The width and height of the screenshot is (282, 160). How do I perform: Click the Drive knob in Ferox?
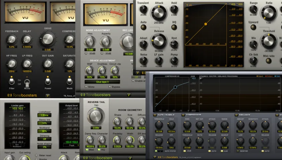coord(48,39)
